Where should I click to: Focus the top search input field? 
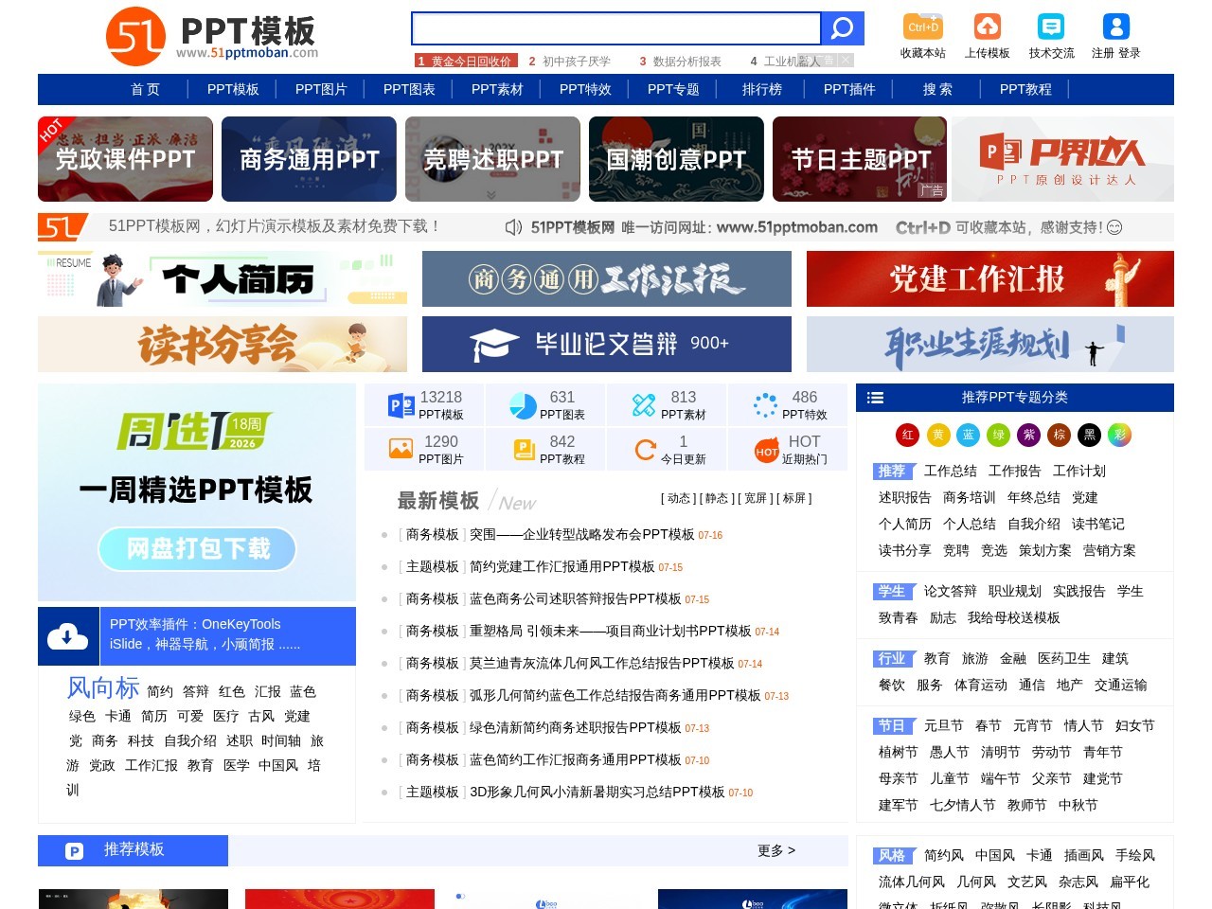[616, 28]
